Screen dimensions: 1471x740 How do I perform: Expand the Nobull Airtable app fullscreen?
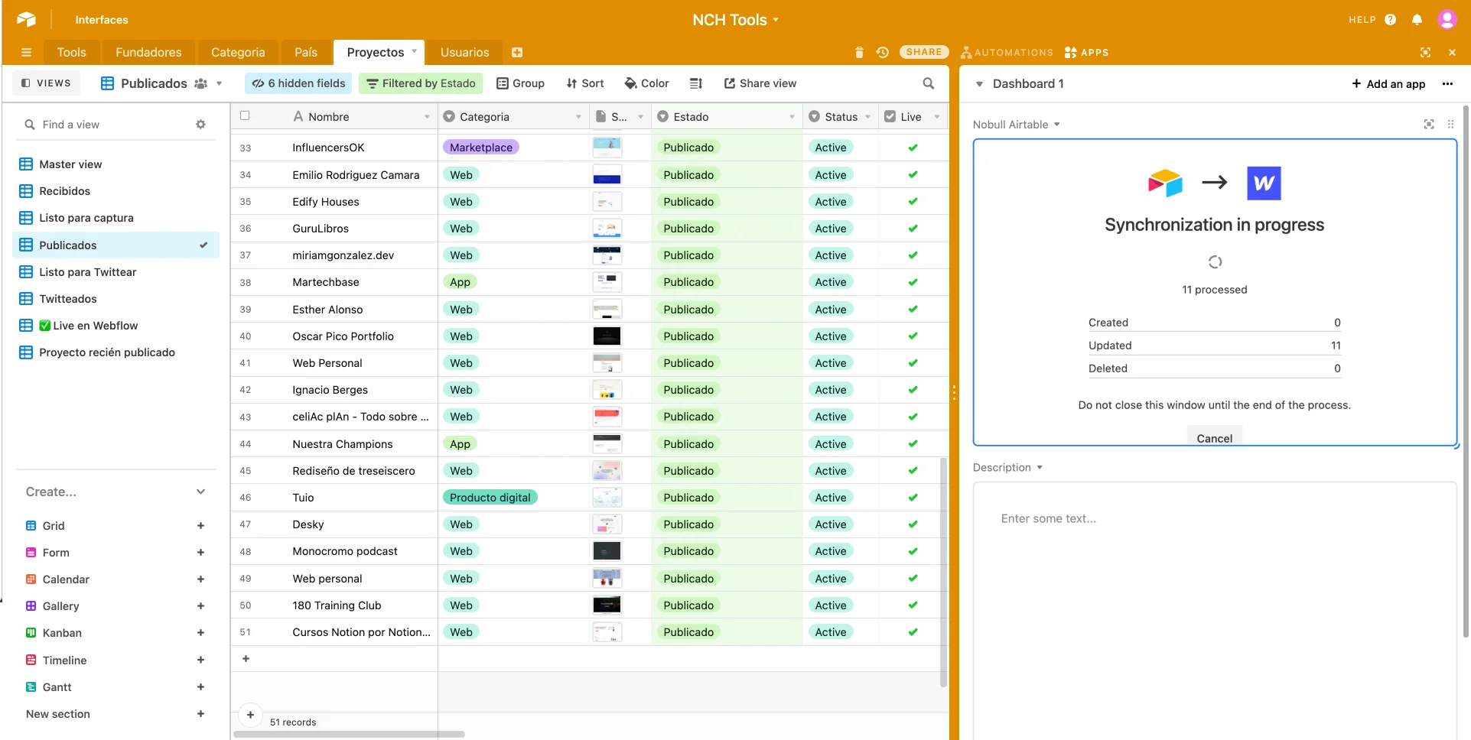[1428, 125]
